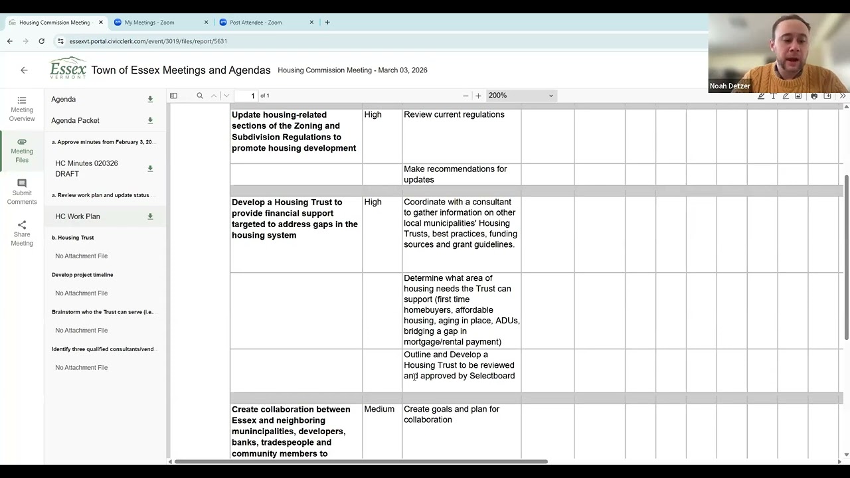
Task: Close the Post Attendee - Zoom tab
Action: coord(311,22)
